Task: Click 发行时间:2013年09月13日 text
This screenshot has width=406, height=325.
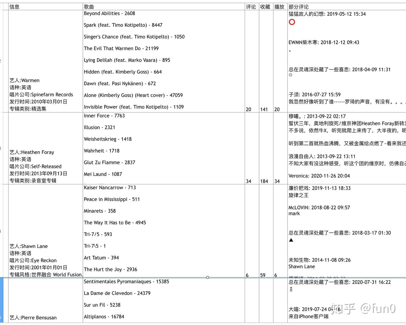Action: point(38,174)
